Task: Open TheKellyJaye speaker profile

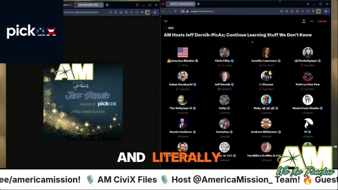Action: tap(308, 52)
